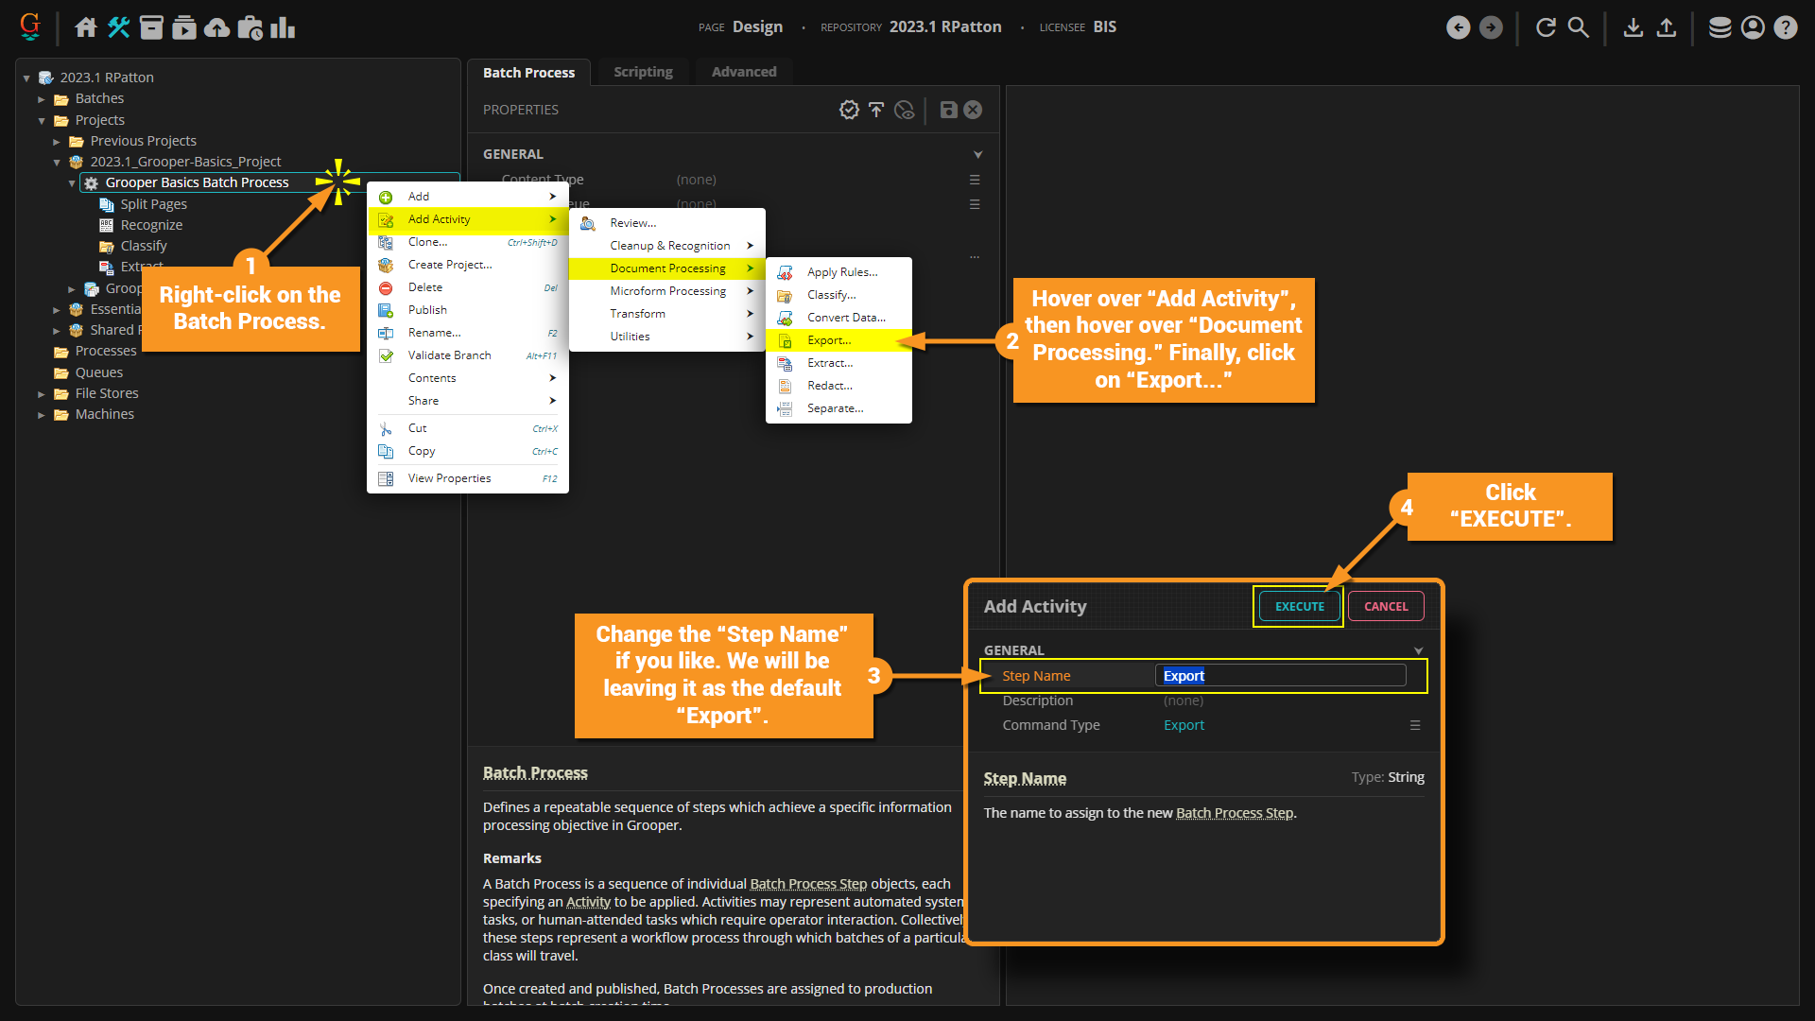Select Validate Branch in context menu
This screenshot has width=1815, height=1021.
click(449, 355)
